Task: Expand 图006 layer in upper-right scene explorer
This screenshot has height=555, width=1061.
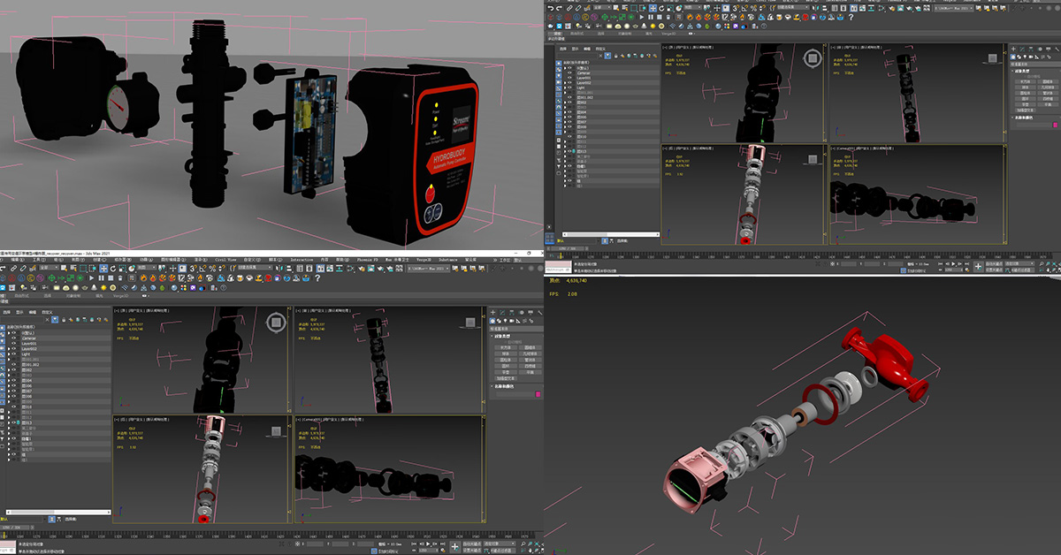Action: tap(565, 118)
